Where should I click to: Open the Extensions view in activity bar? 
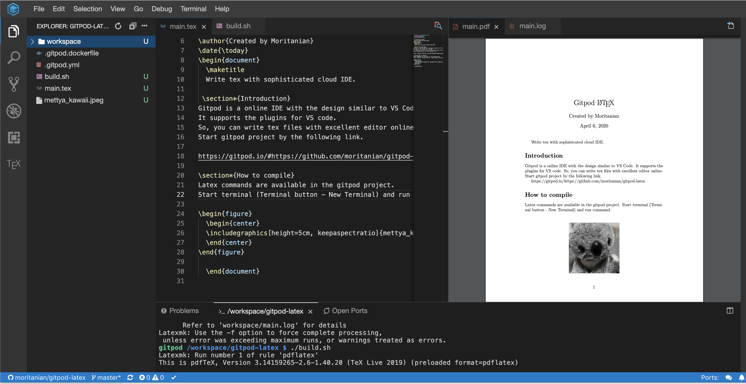(x=14, y=137)
